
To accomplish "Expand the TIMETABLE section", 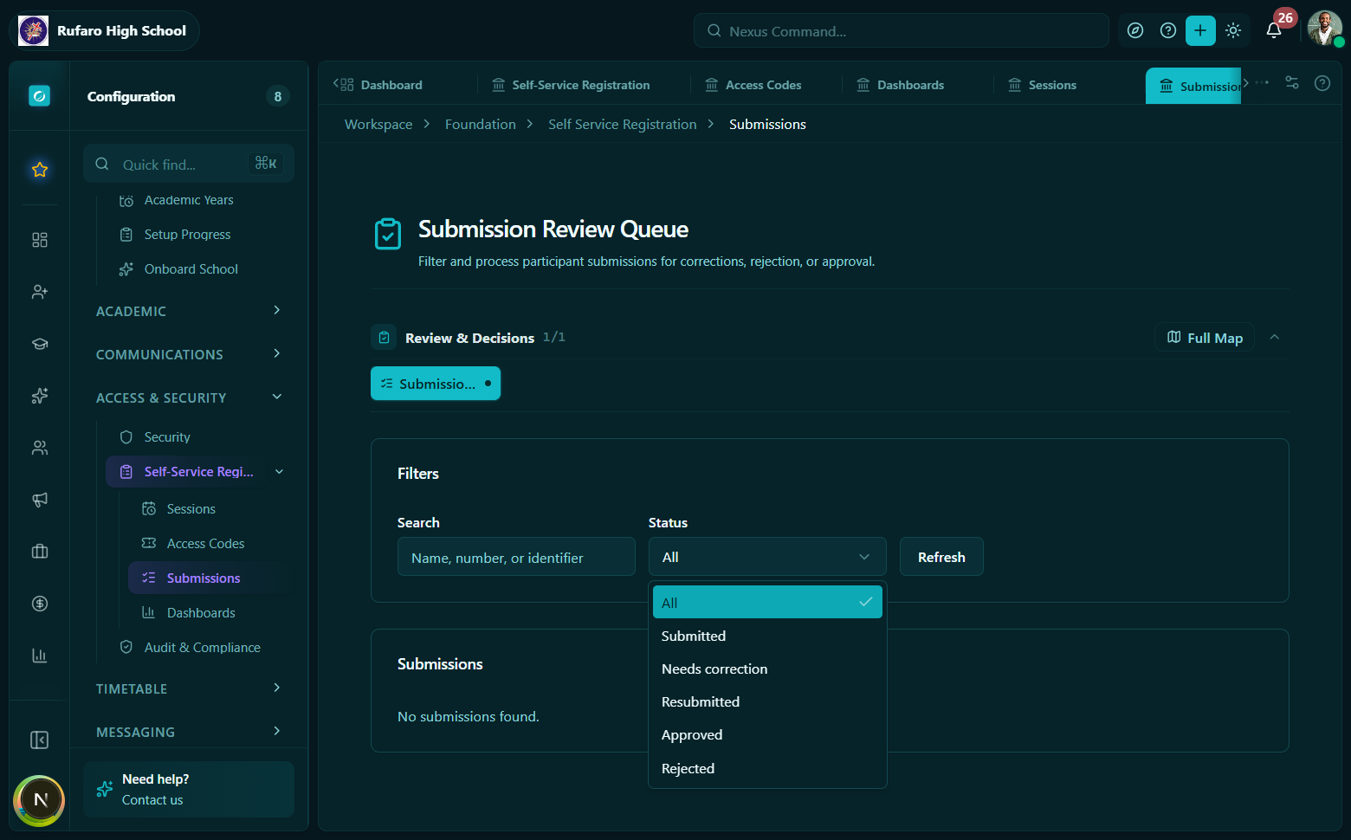I will [189, 688].
